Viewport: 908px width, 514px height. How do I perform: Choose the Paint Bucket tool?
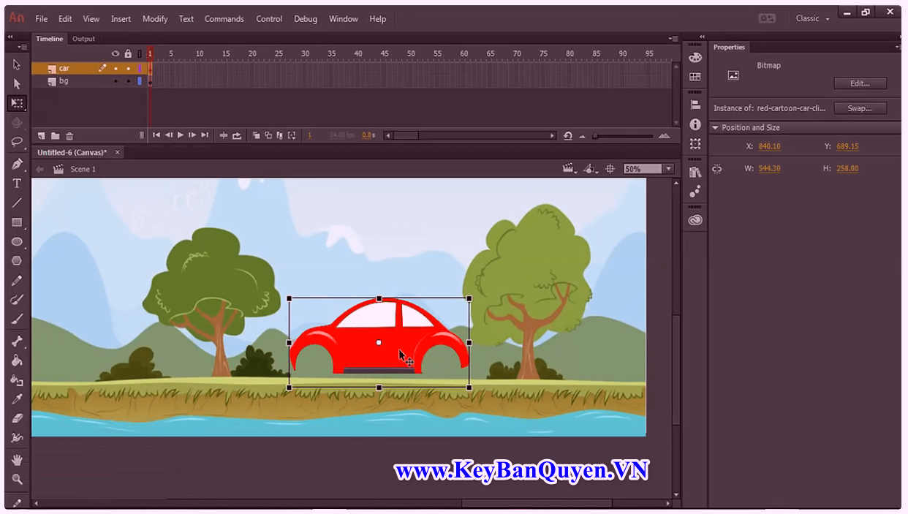[x=17, y=360]
